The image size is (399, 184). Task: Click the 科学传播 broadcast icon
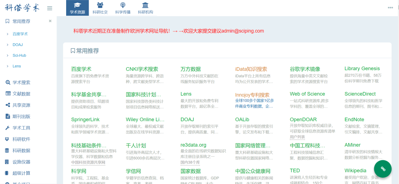123,5
